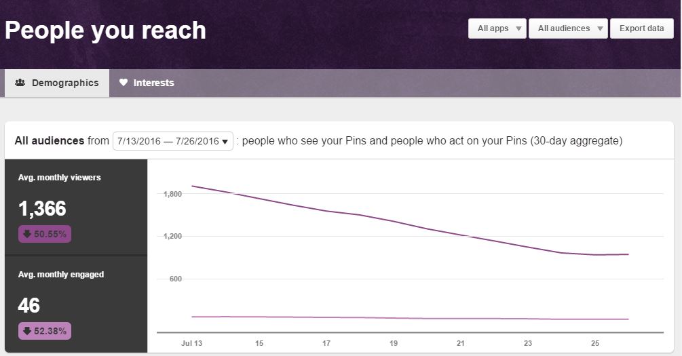Select the Avg. monthly viewers label

(60, 178)
